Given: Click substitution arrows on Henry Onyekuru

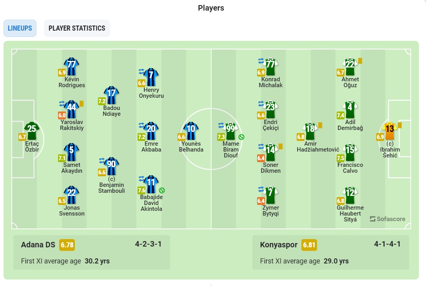Looking at the screenshot, I should (141, 71).
